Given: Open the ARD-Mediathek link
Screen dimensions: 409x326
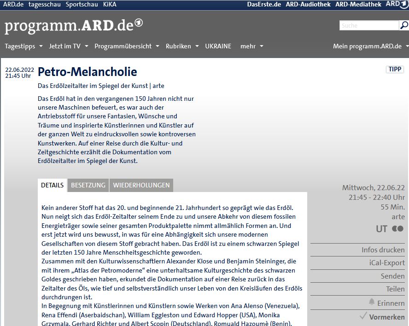Looking at the screenshot, I should (x=358, y=4).
